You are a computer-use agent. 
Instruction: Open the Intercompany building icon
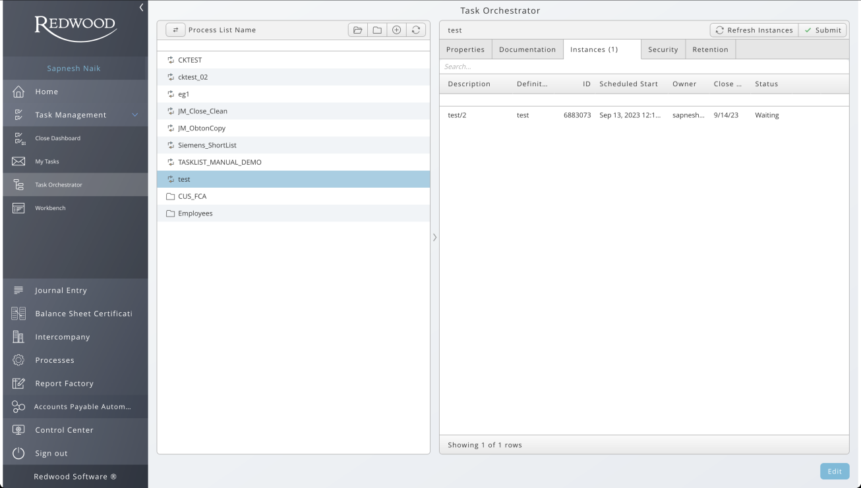18,337
